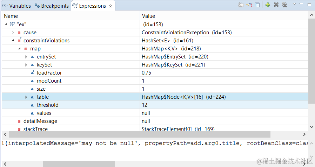The image size is (315, 167).
Task: Click the value "HashMap$KeySet (id=221)"
Action: point(173,65)
